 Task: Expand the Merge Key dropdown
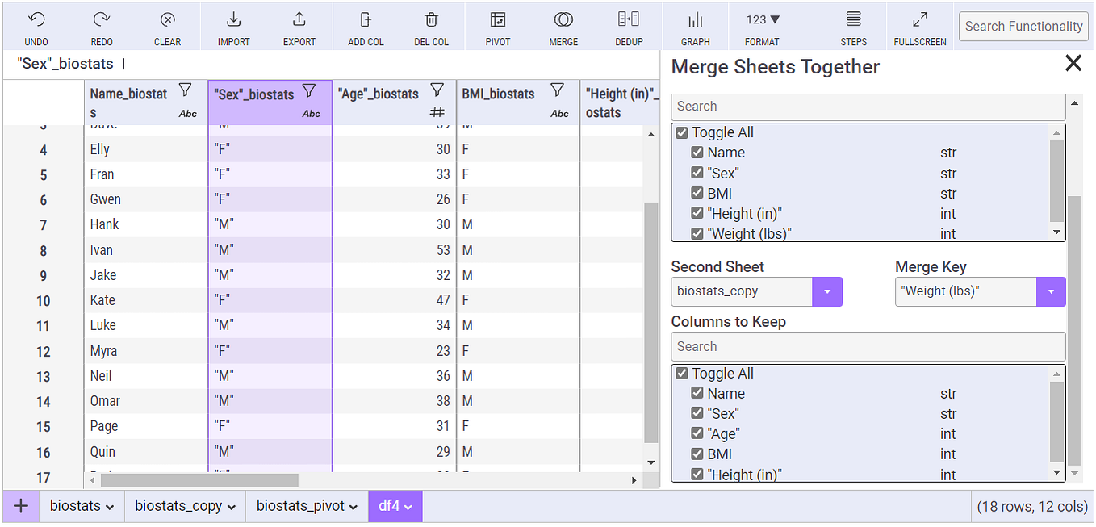tap(1051, 291)
